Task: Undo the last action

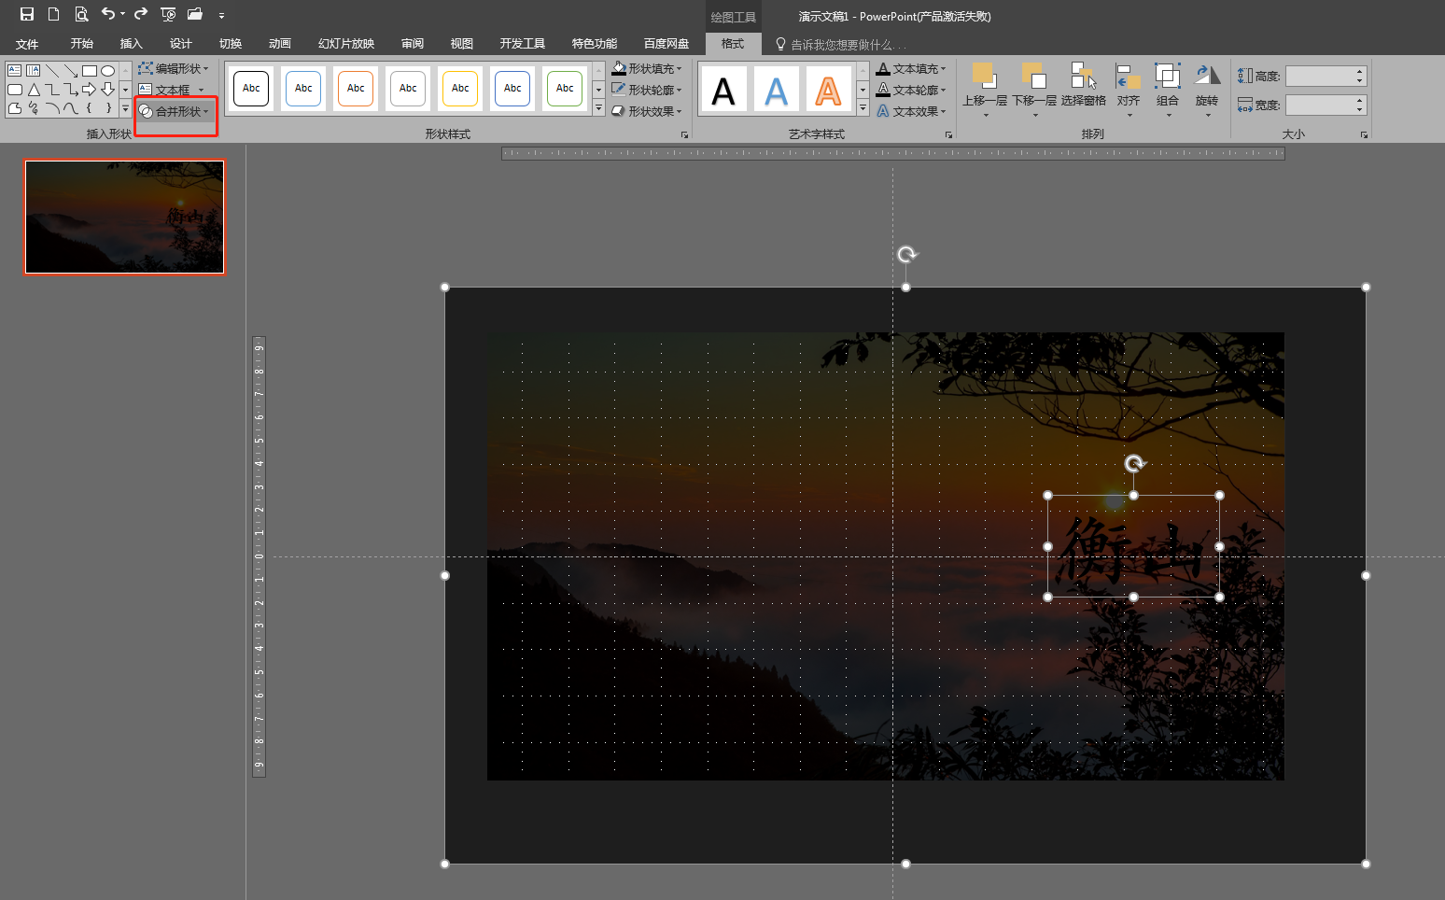Action: pyautogui.click(x=108, y=14)
